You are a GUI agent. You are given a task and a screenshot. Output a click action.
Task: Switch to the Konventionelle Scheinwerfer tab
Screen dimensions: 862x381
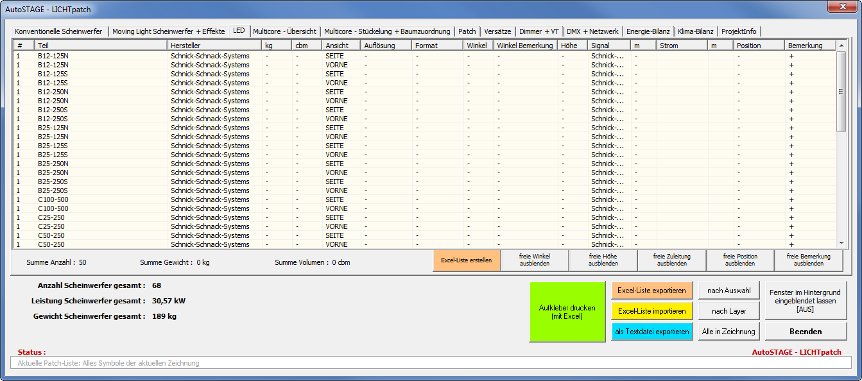(58, 31)
